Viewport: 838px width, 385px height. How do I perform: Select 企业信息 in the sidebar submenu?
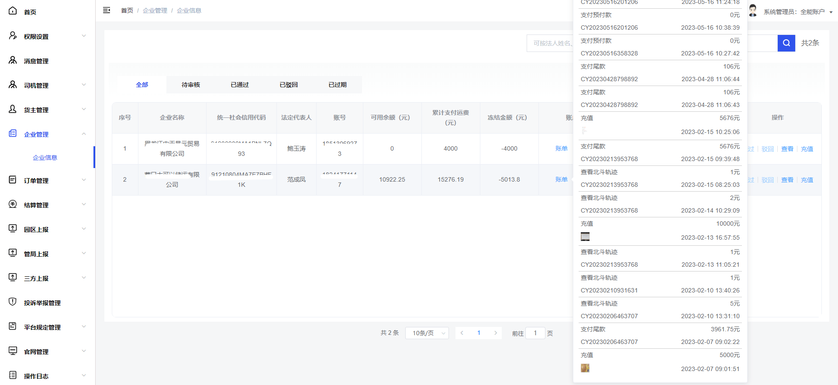pyautogui.click(x=45, y=158)
